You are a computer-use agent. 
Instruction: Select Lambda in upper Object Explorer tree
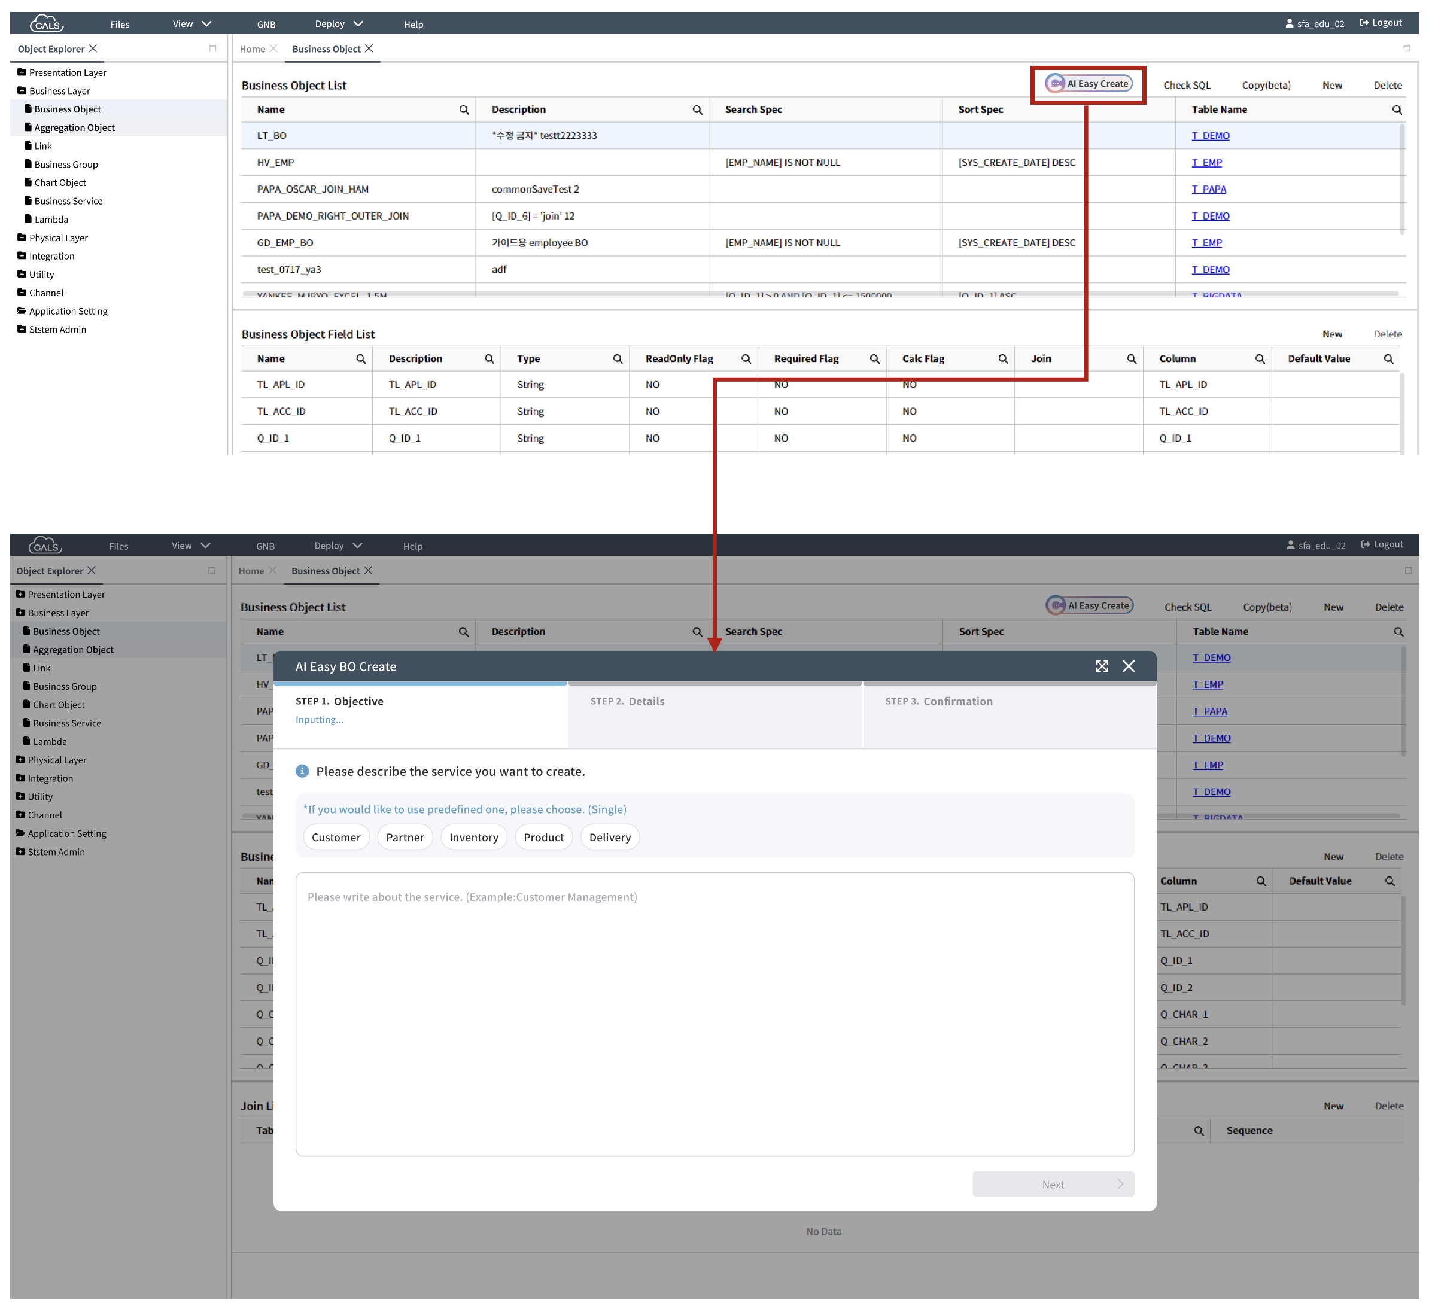click(51, 220)
